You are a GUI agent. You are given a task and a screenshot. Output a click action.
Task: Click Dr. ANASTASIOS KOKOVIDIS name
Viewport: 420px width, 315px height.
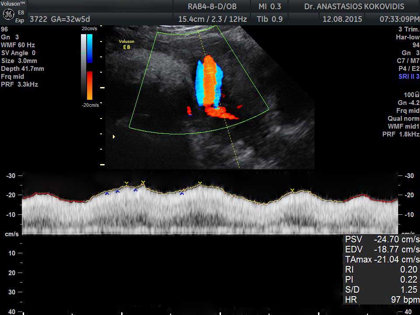click(354, 7)
